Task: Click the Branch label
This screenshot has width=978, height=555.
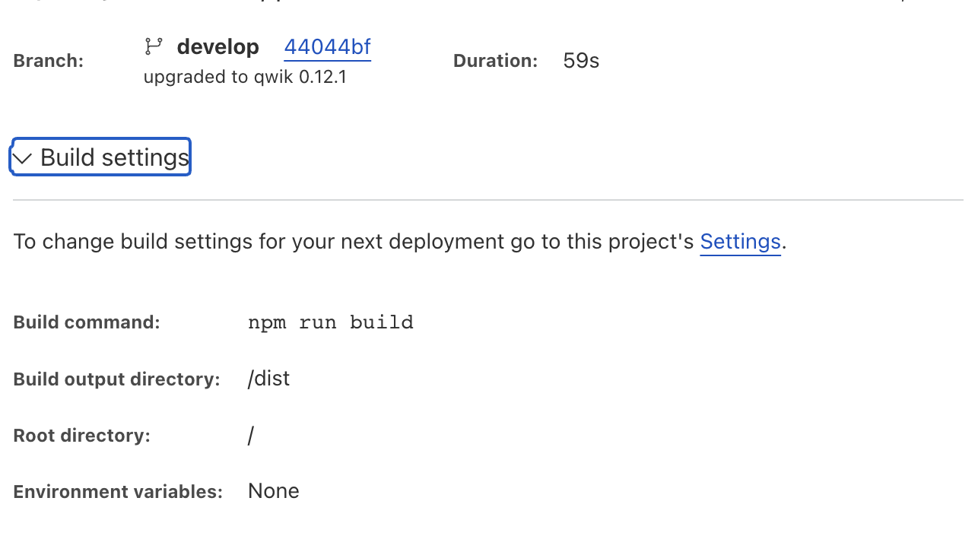Action: pos(48,61)
